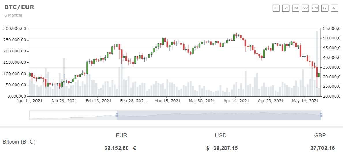343x156 pixels.
Task: Click the EUR column header
Action: point(121,135)
